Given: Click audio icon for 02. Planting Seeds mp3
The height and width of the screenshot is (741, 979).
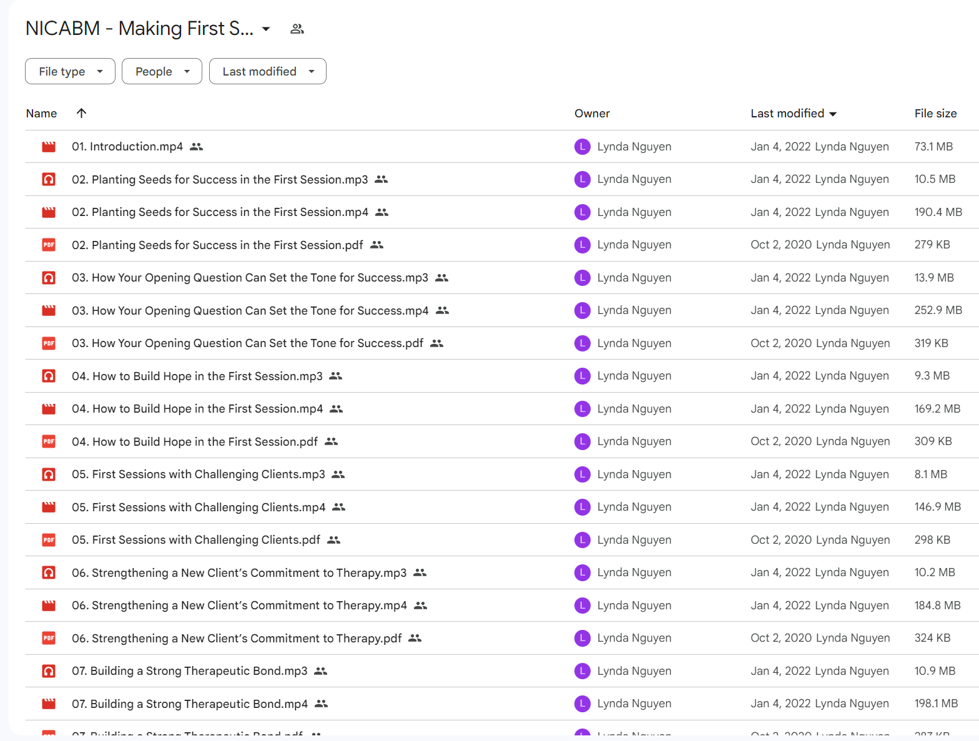Looking at the screenshot, I should pos(49,179).
